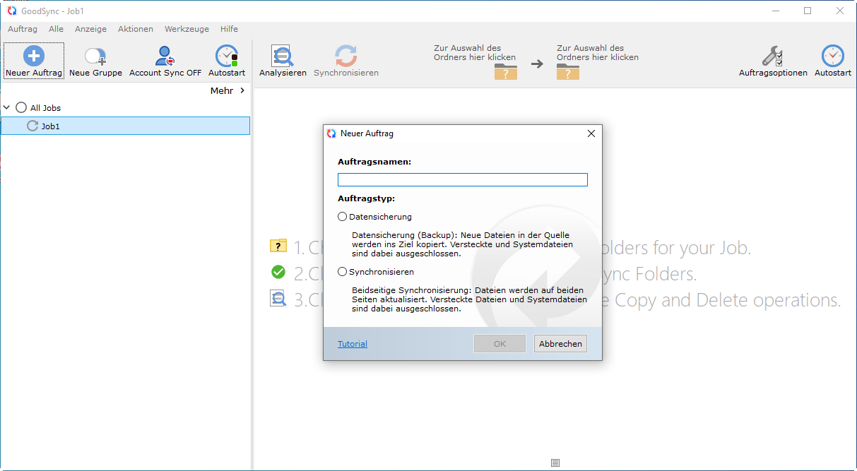The width and height of the screenshot is (857, 471).
Task: Click the GoodSync logo in title bar
Action: click(11, 11)
